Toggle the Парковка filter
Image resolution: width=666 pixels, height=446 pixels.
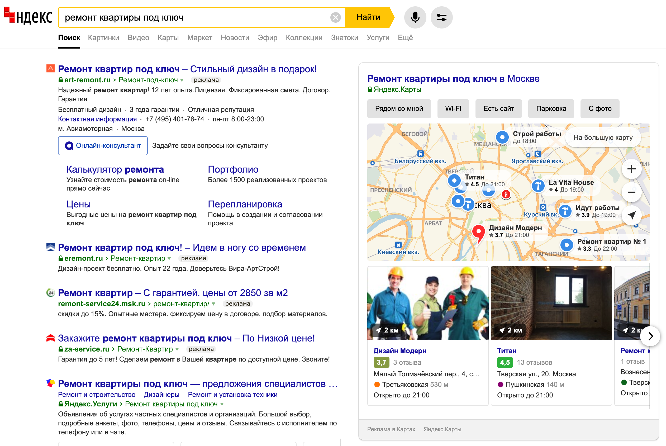coord(551,109)
